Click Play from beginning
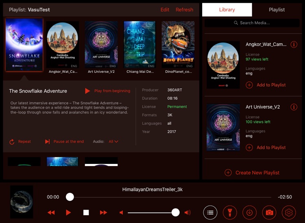This screenshot has height=223, width=305. coord(112,91)
